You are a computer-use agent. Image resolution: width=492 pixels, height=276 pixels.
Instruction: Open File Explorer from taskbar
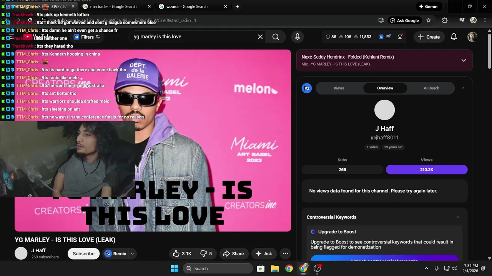(x=275, y=268)
